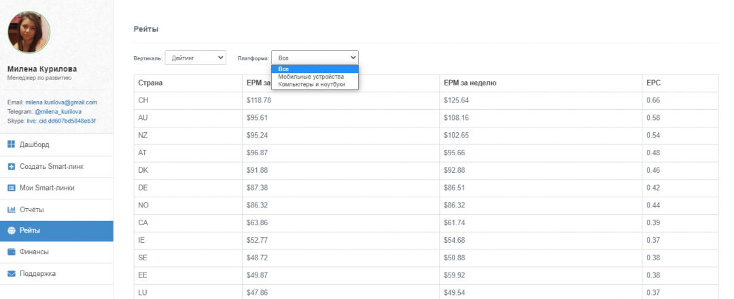Click the globe icon beside Рейты
Viewport: 734px width, 299px height.
(11, 231)
